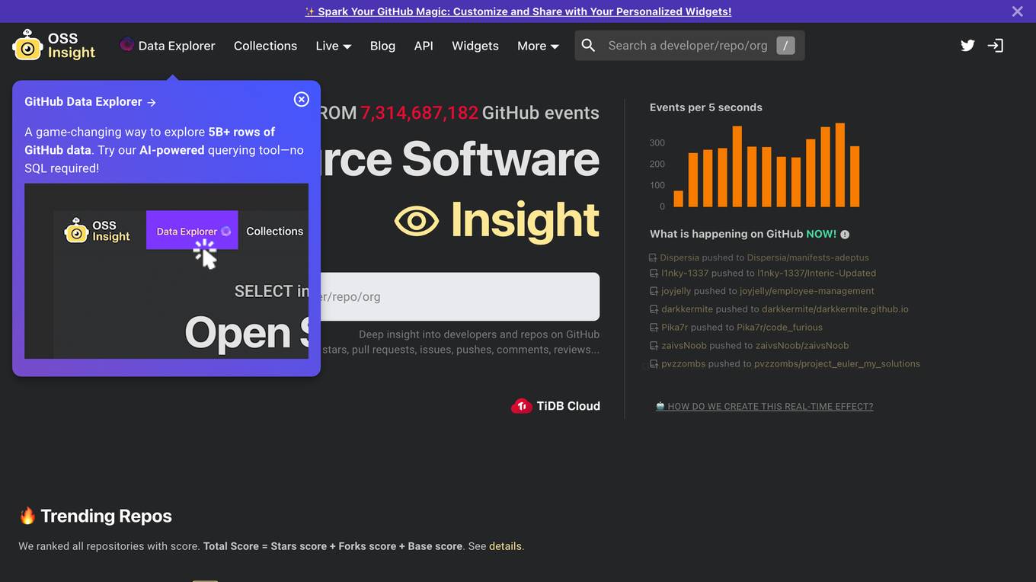The width and height of the screenshot is (1036, 582).
Task: Click the OSS Insight logo
Action: [x=53, y=46]
